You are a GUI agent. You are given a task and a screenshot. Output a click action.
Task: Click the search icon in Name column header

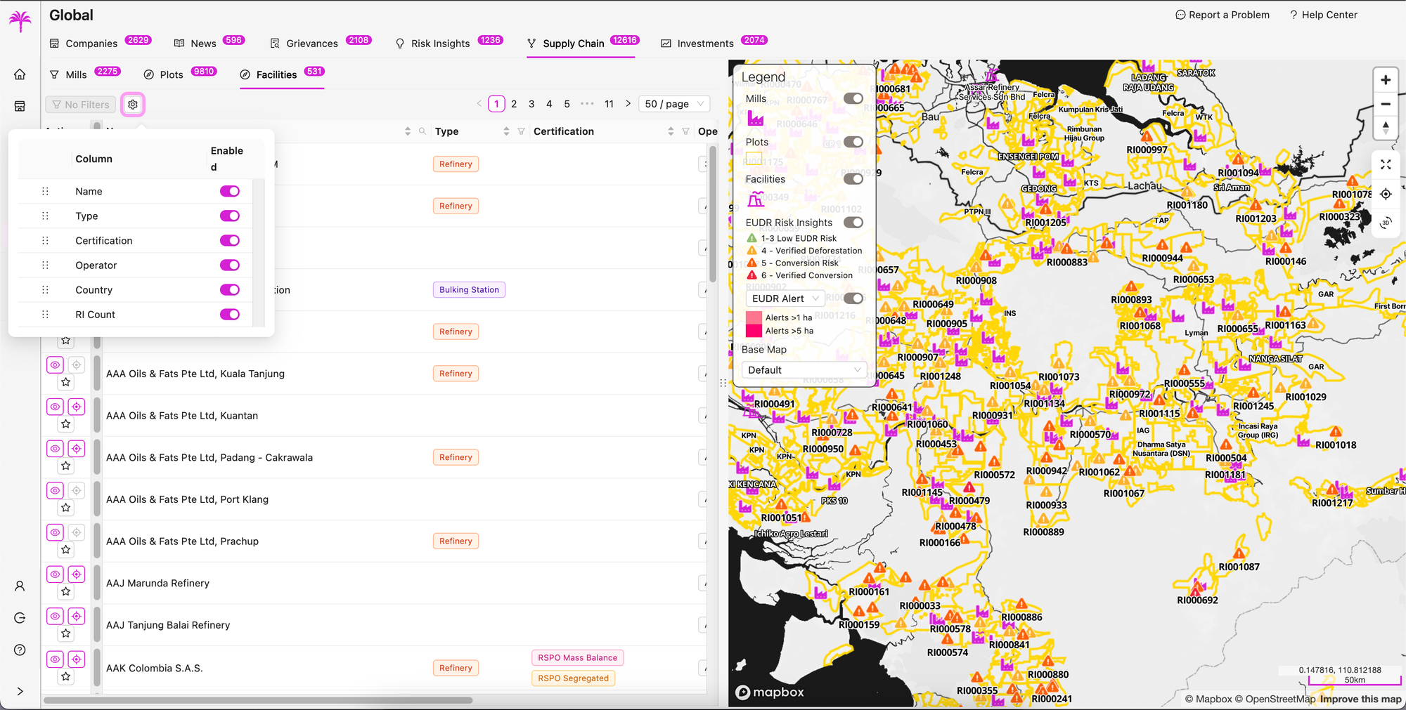pyautogui.click(x=423, y=131)
